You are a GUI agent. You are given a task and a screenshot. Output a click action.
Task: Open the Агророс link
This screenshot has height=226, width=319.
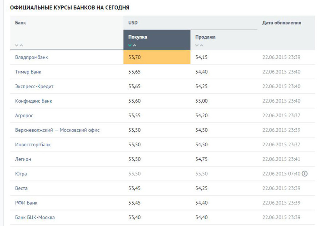click(x=24, y=115)
